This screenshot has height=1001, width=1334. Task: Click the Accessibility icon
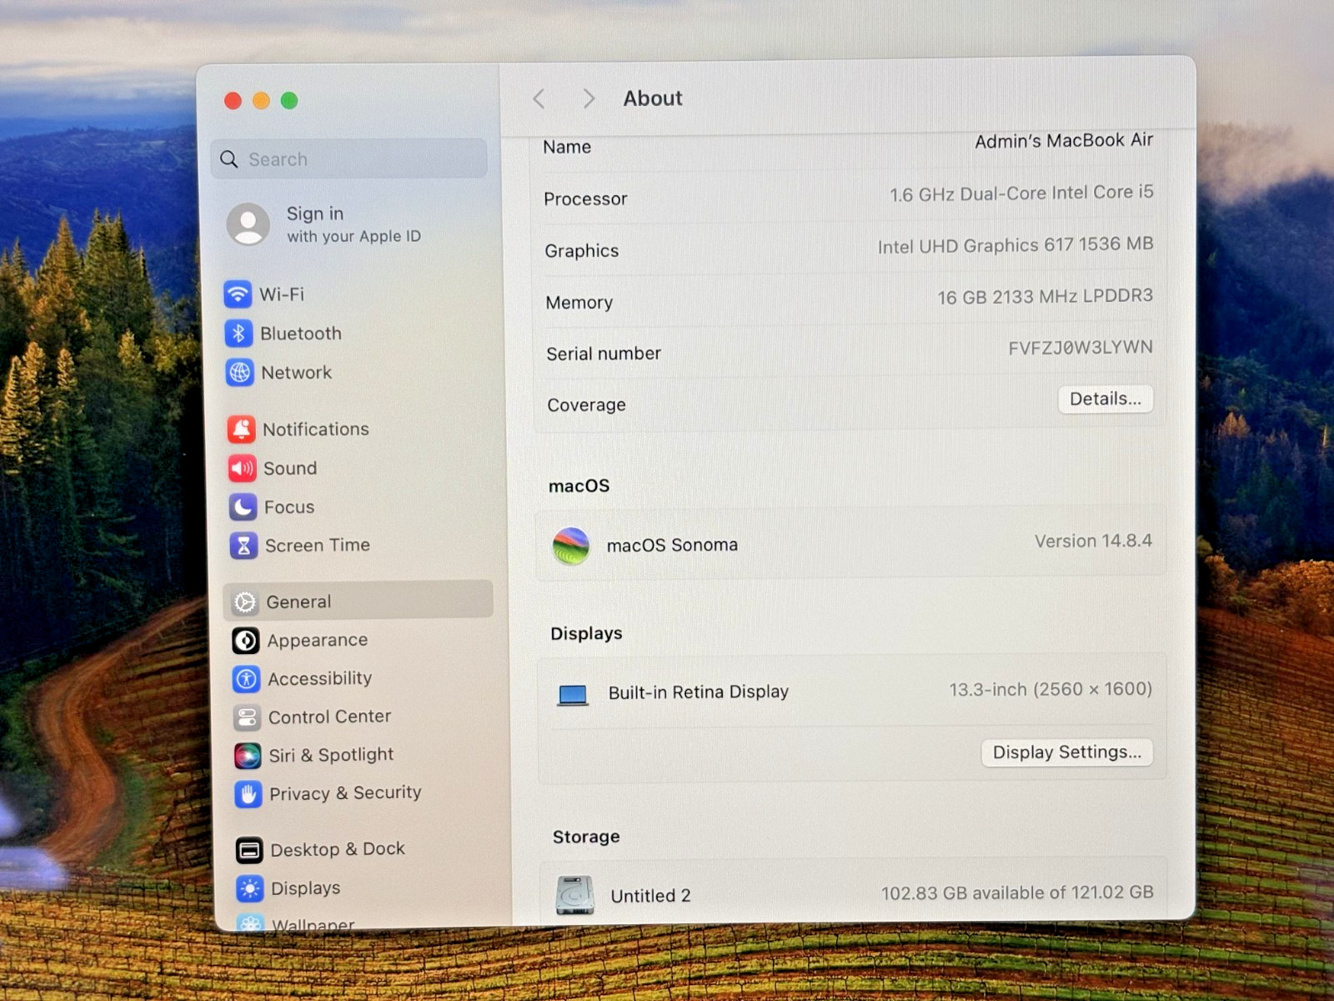tap(246, 679)
